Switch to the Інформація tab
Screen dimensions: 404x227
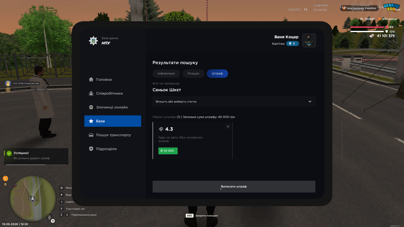tap(166, 73)
